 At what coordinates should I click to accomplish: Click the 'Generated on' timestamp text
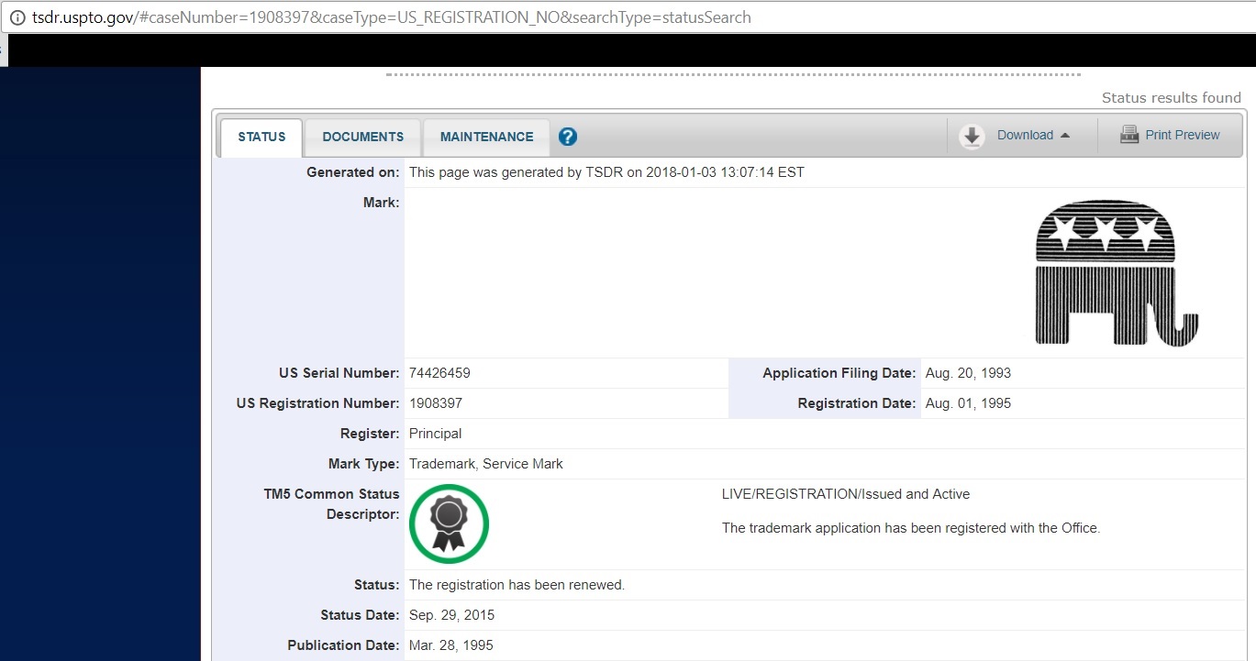[606, 172]
